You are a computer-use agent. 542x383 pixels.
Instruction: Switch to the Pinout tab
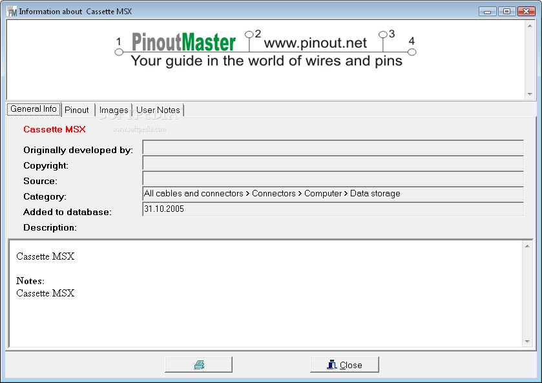(x=77, y=110)
